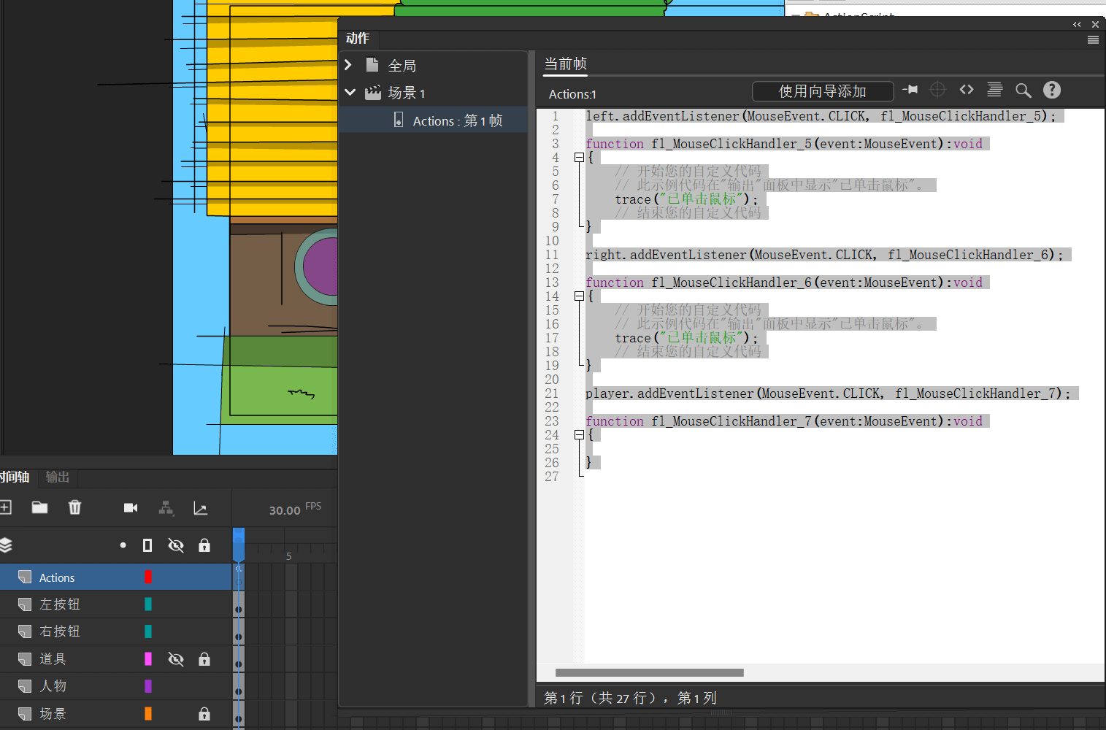Click the frame script icon beside Actions : 第 1 帧

(399, 120)
